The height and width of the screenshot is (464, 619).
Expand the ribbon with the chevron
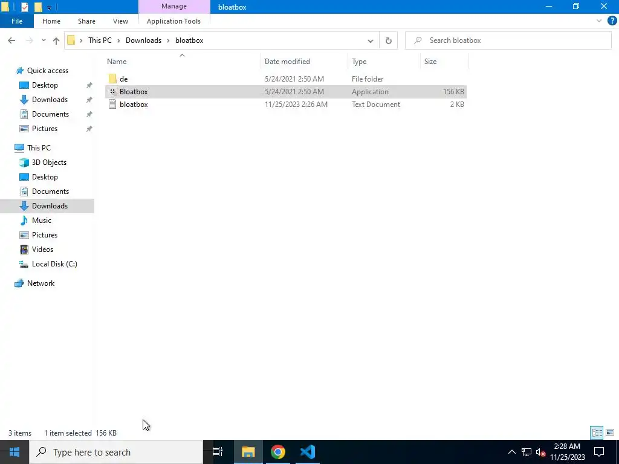click(599, 21)
